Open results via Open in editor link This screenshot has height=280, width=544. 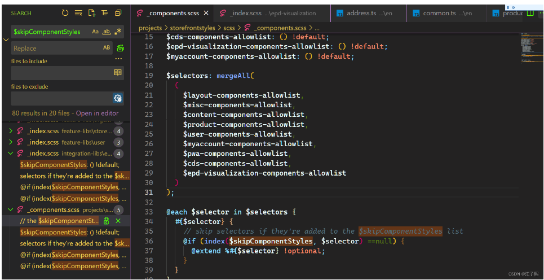[x=97, y=113]
